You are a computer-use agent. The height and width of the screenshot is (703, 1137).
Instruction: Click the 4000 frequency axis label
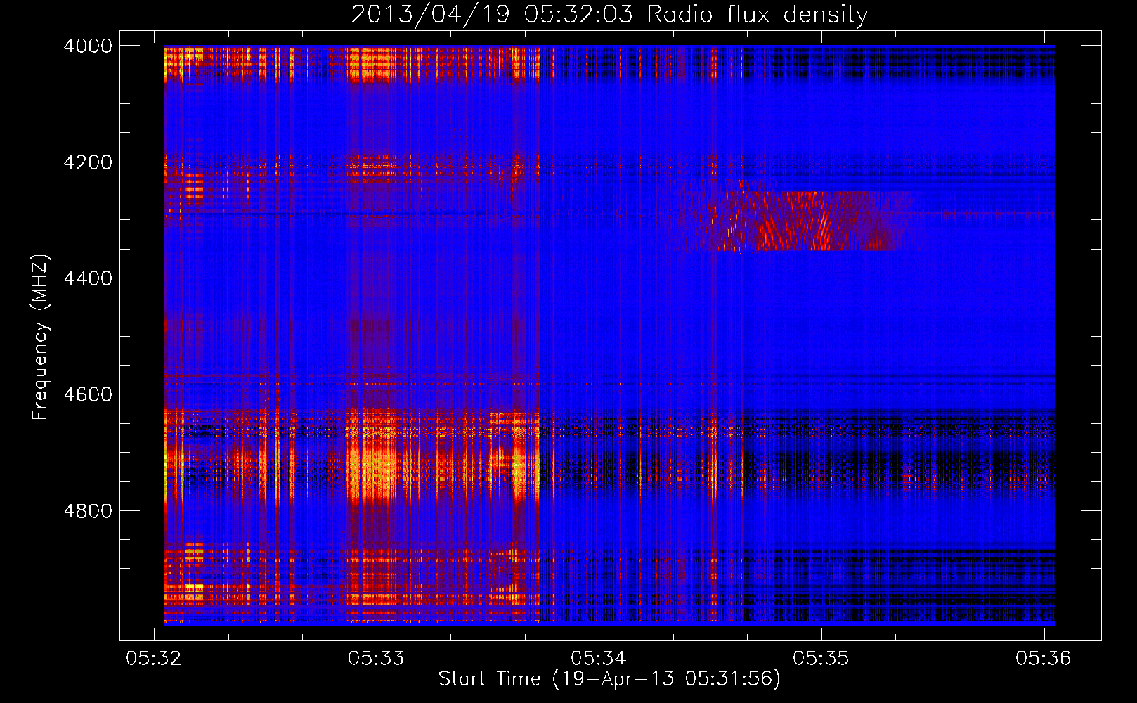click(88, 46)
